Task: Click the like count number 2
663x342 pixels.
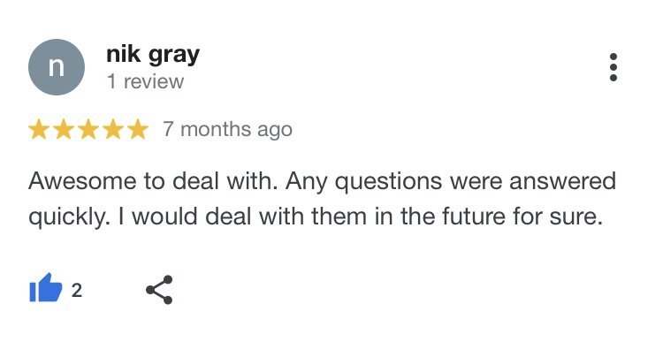Action: [x=77, y=291]
